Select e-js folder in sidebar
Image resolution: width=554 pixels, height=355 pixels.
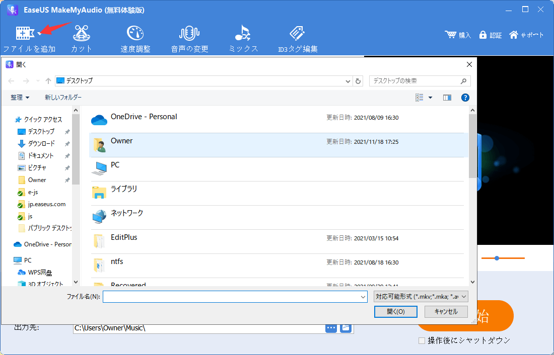tap(28, 192)
